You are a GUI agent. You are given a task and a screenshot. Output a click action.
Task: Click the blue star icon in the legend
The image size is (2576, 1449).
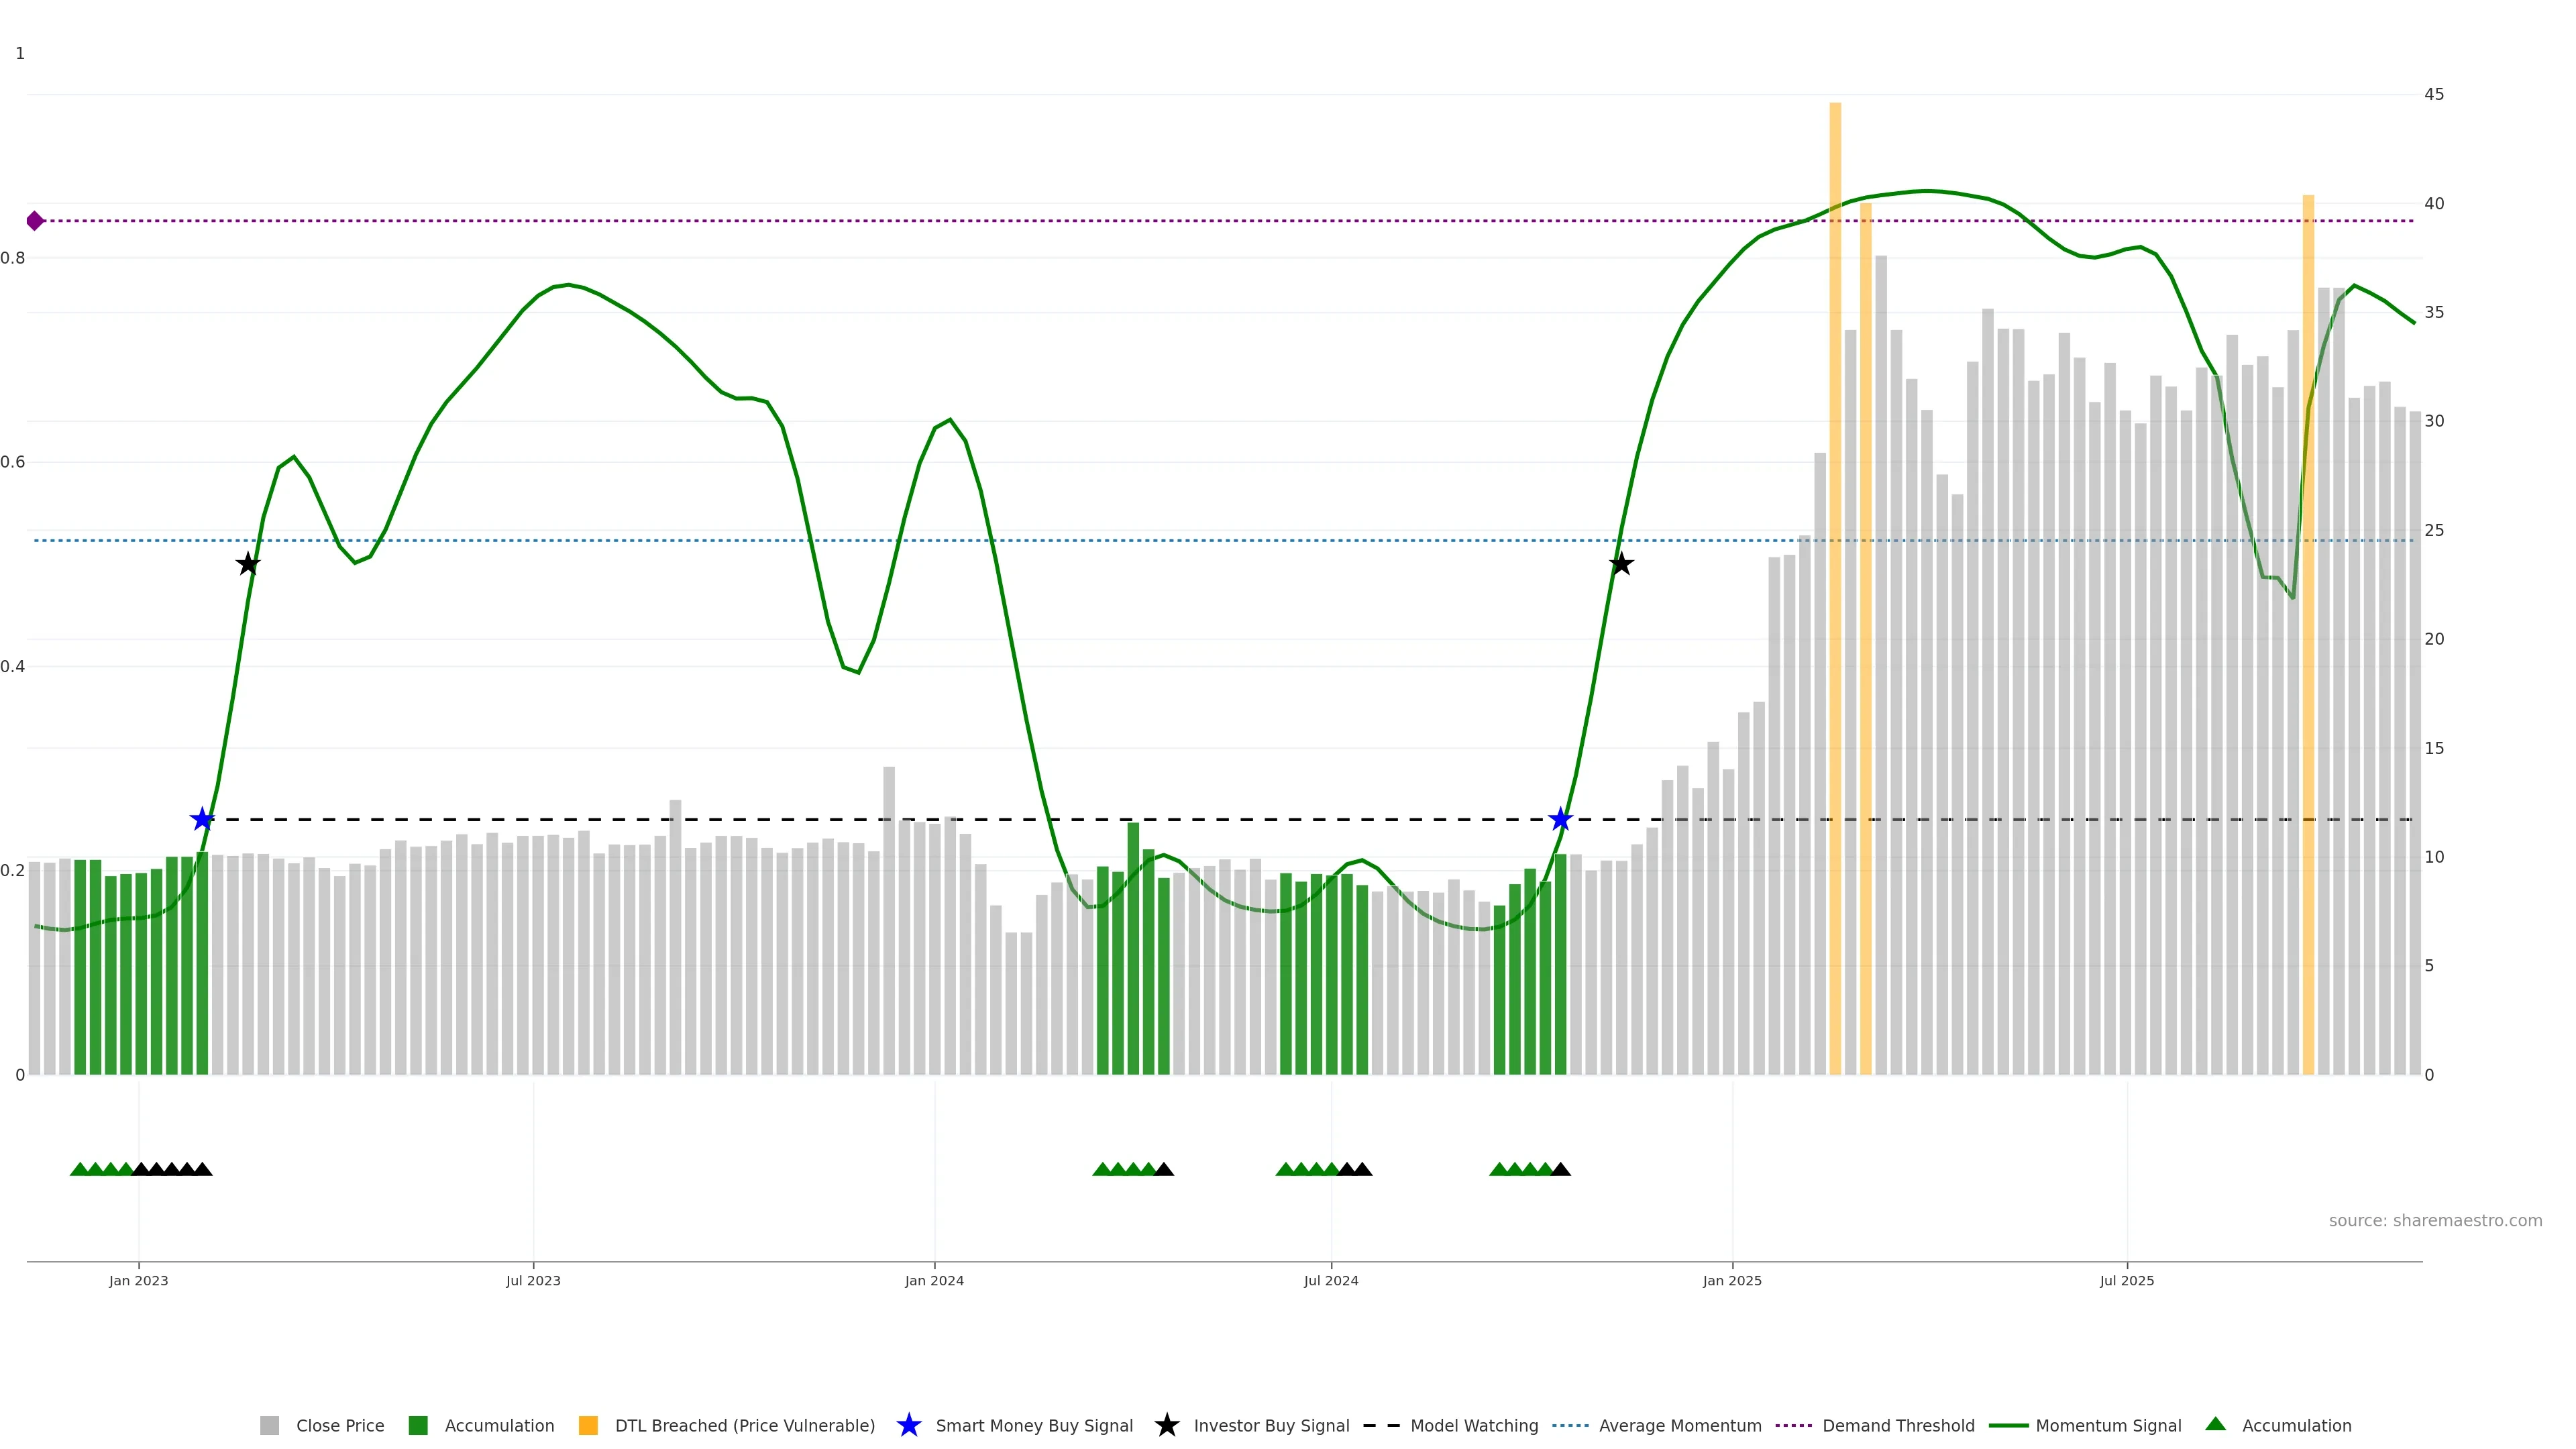(x=908, y=1425)
